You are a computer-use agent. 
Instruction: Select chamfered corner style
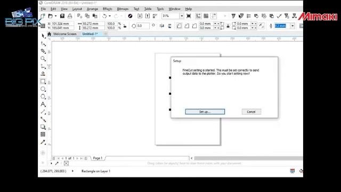point(194,26)
